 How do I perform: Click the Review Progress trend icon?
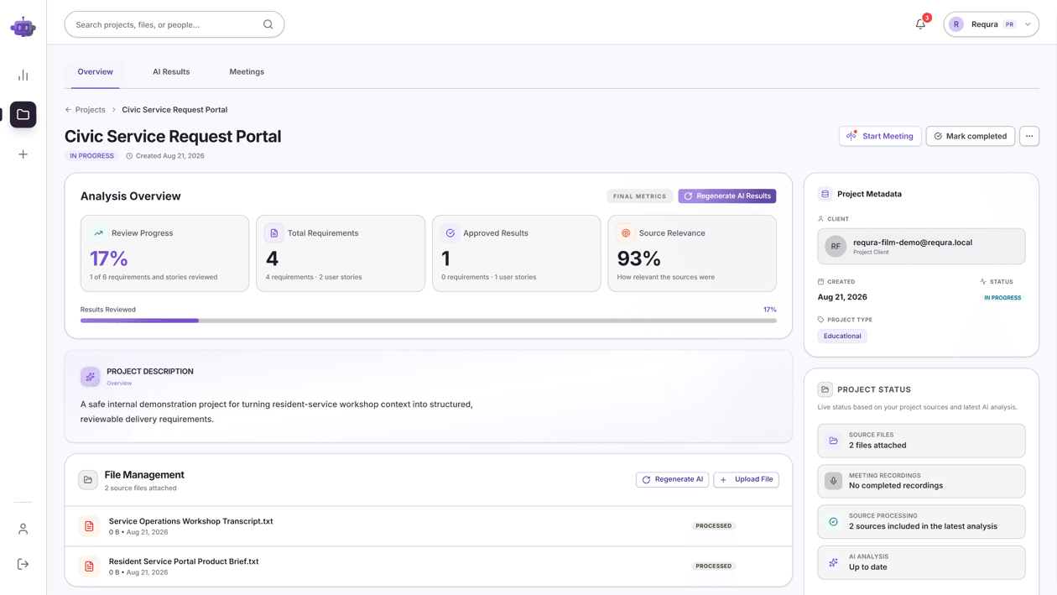point(99,233)
